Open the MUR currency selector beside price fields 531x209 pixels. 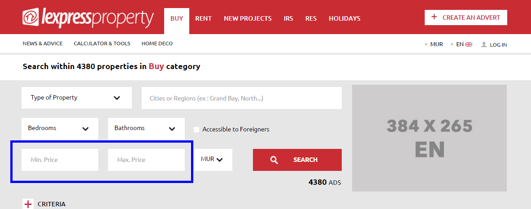pos(213,160)
